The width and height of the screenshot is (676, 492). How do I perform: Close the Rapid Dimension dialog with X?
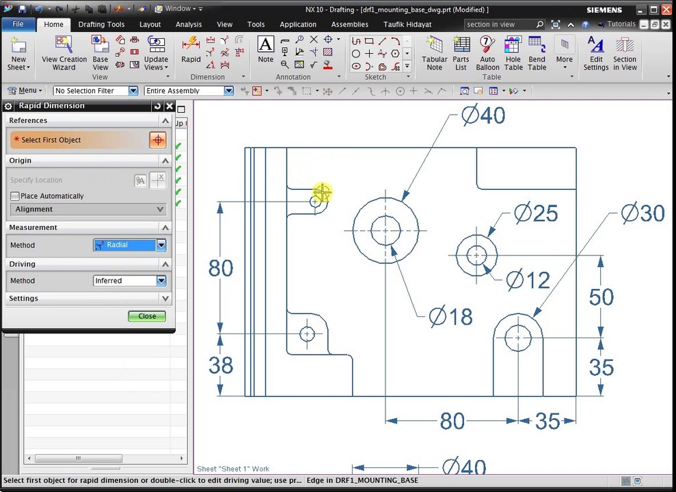(x=170, y=106)
